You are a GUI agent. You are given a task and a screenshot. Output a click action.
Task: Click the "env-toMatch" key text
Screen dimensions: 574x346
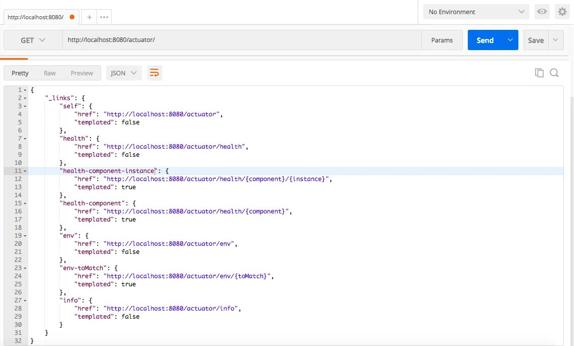(x=83, y=268)
